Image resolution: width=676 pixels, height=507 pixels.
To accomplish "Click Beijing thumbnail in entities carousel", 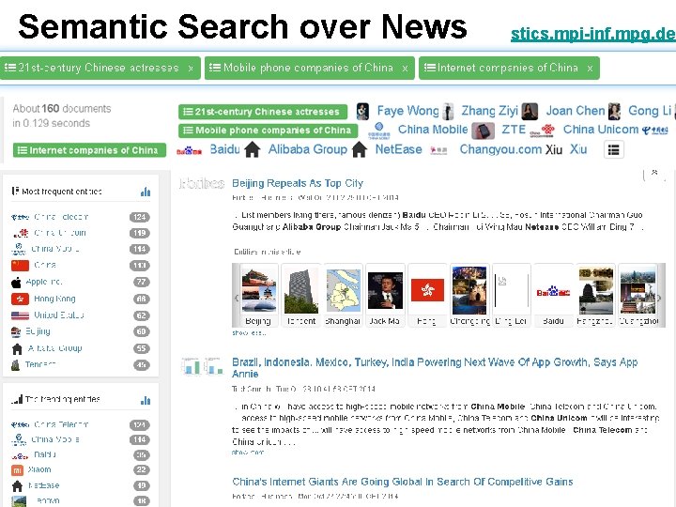I will 258,290.
